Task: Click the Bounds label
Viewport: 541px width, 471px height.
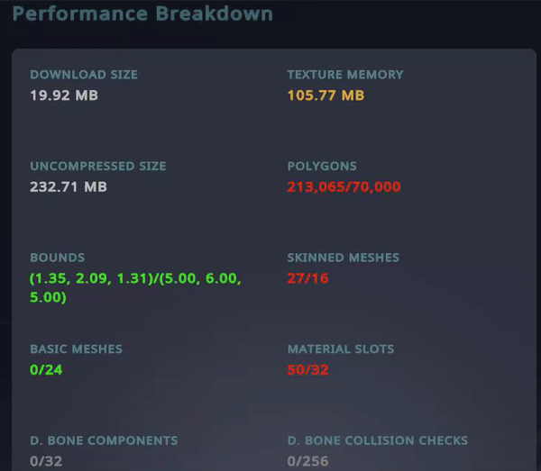Action: pyautogui.click(x=58, y=258)
